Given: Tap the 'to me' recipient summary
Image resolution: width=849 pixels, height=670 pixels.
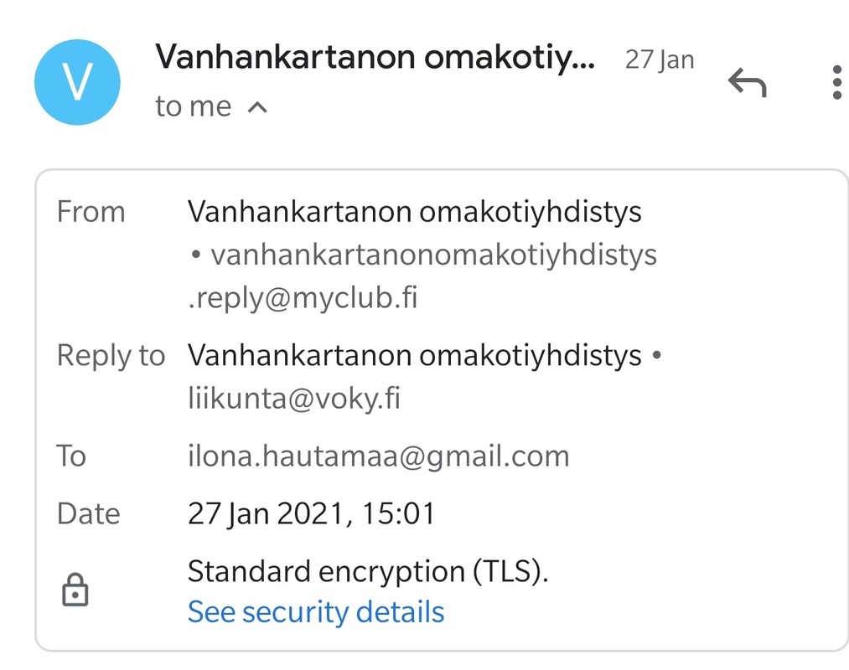Looking at the screenshot, I should coord(193,106).
